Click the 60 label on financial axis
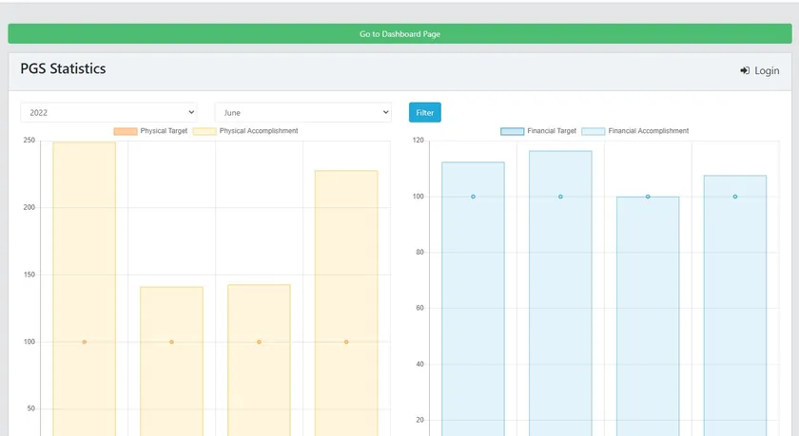The image size is (799, 436). click(x=419, y=309)
